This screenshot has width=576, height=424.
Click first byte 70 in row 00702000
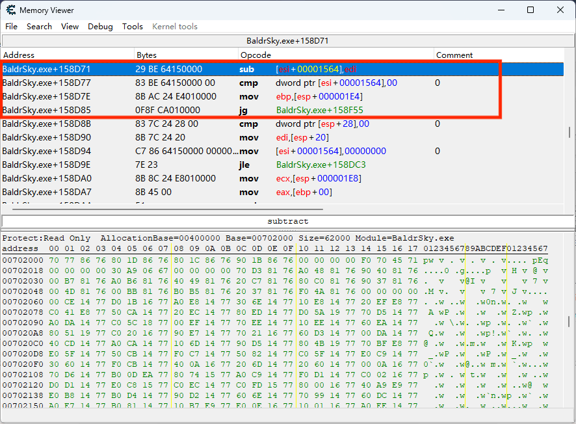pos(53,260)
